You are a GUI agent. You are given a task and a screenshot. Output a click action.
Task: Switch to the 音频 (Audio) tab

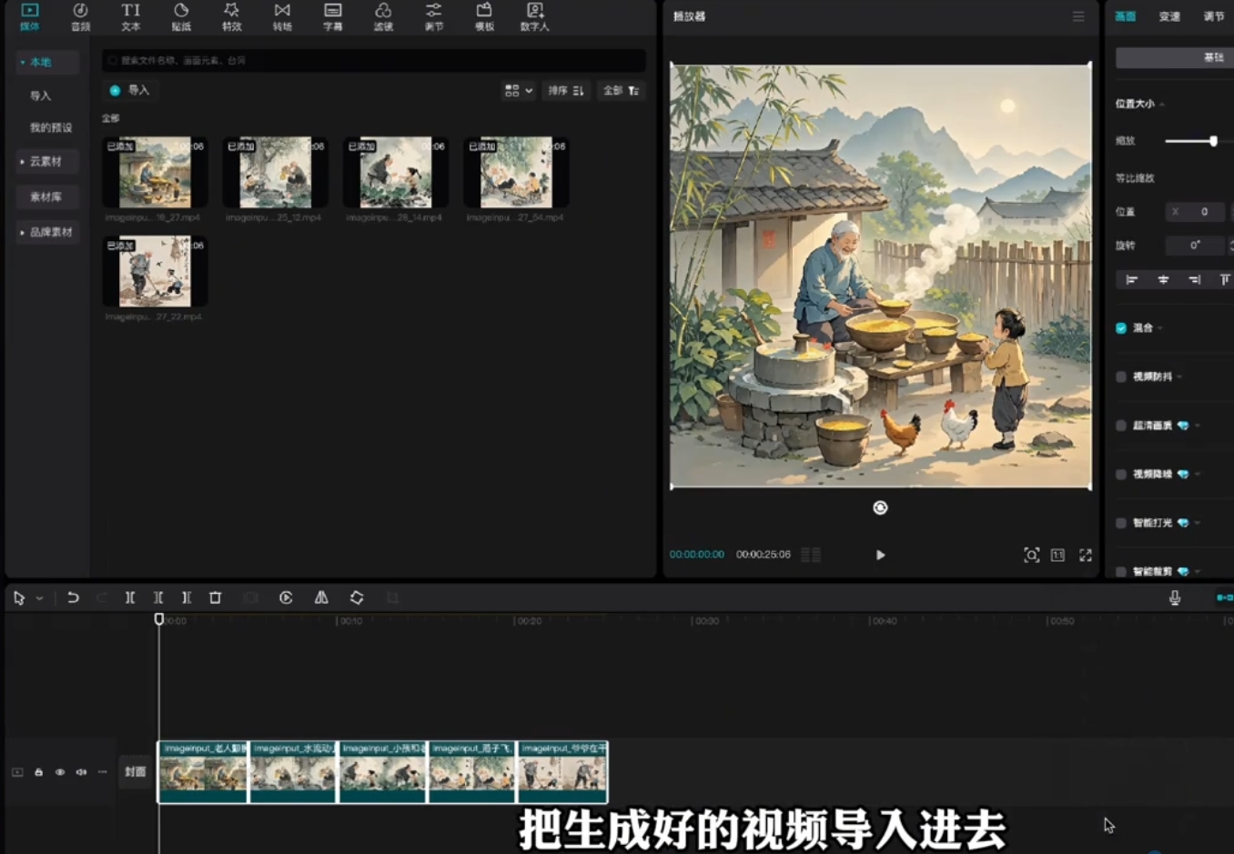click(x=80, y=16)
